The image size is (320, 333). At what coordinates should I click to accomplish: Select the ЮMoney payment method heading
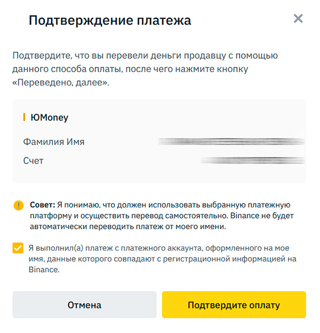click(50, 117)
